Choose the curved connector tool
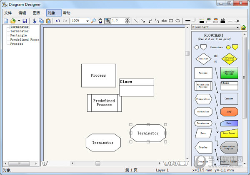The image size is (250, 175). (157, 21)
